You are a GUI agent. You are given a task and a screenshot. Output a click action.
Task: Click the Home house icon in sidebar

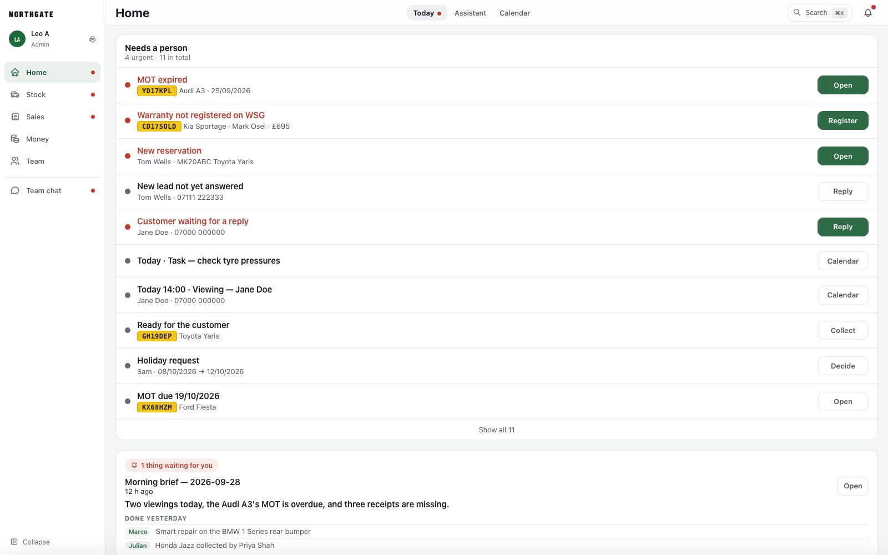[15, 72]
